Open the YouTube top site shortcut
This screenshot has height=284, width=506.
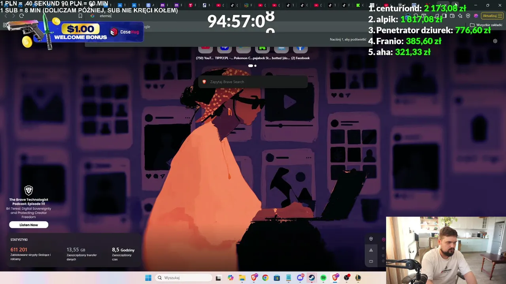(205, 52)
